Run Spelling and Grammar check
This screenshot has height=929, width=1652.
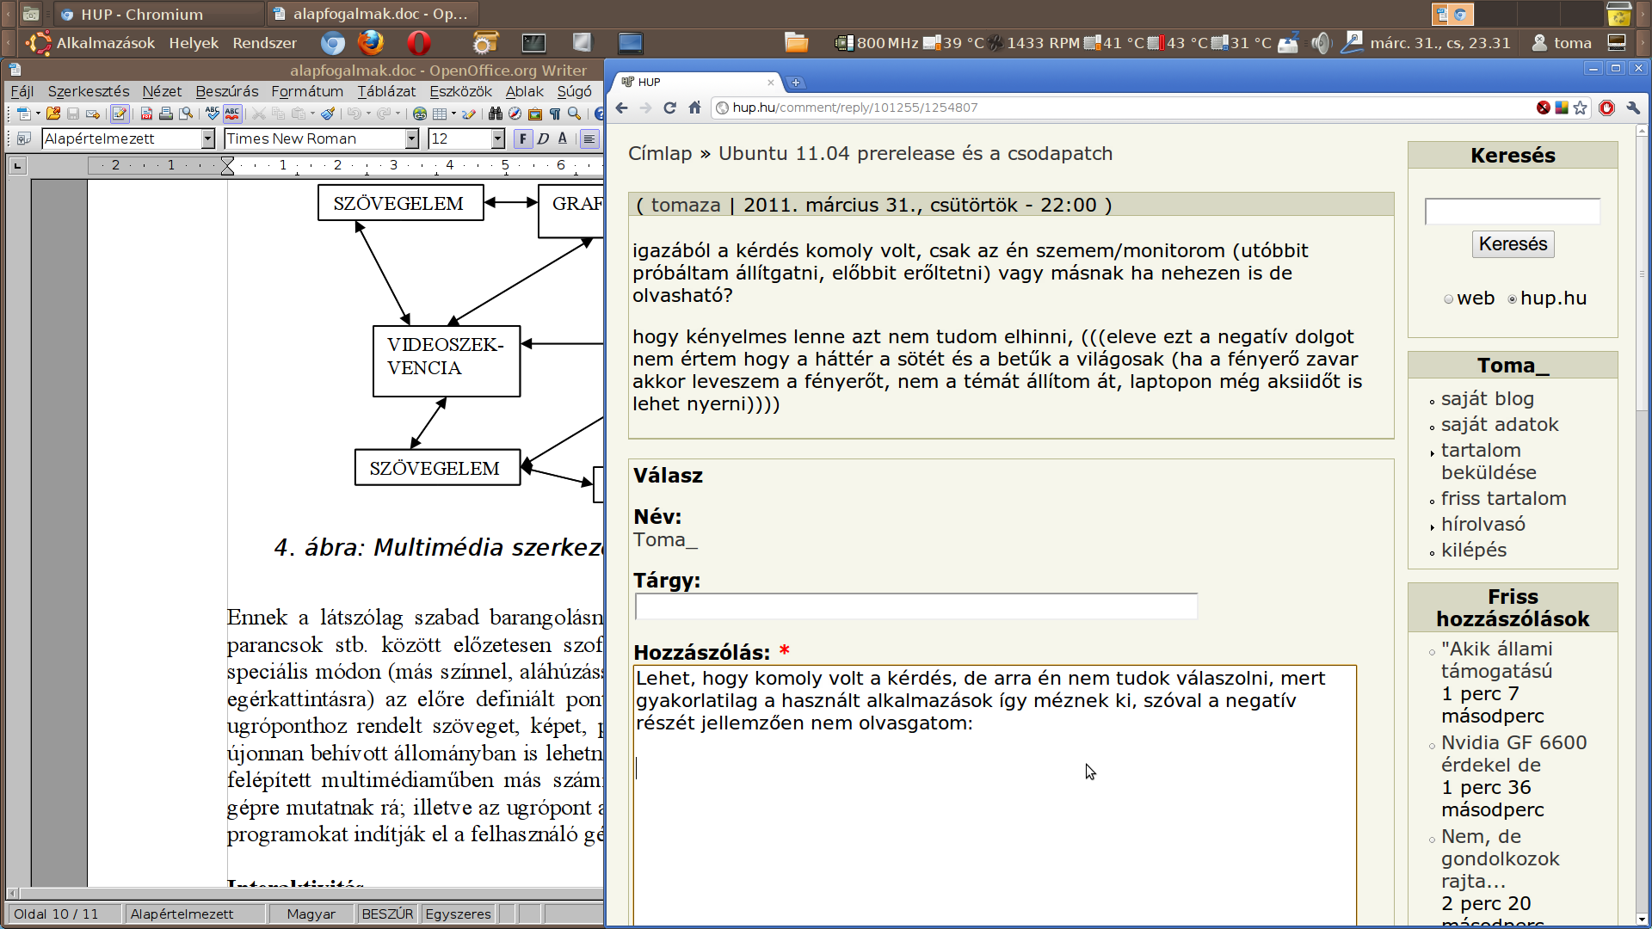click(213, 114)
